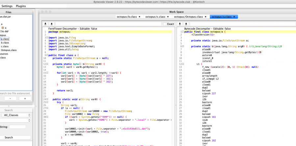Collapse class a at FernFlower line 9
This screenshot has height=146, width=296.
click(x=47, y=55)
